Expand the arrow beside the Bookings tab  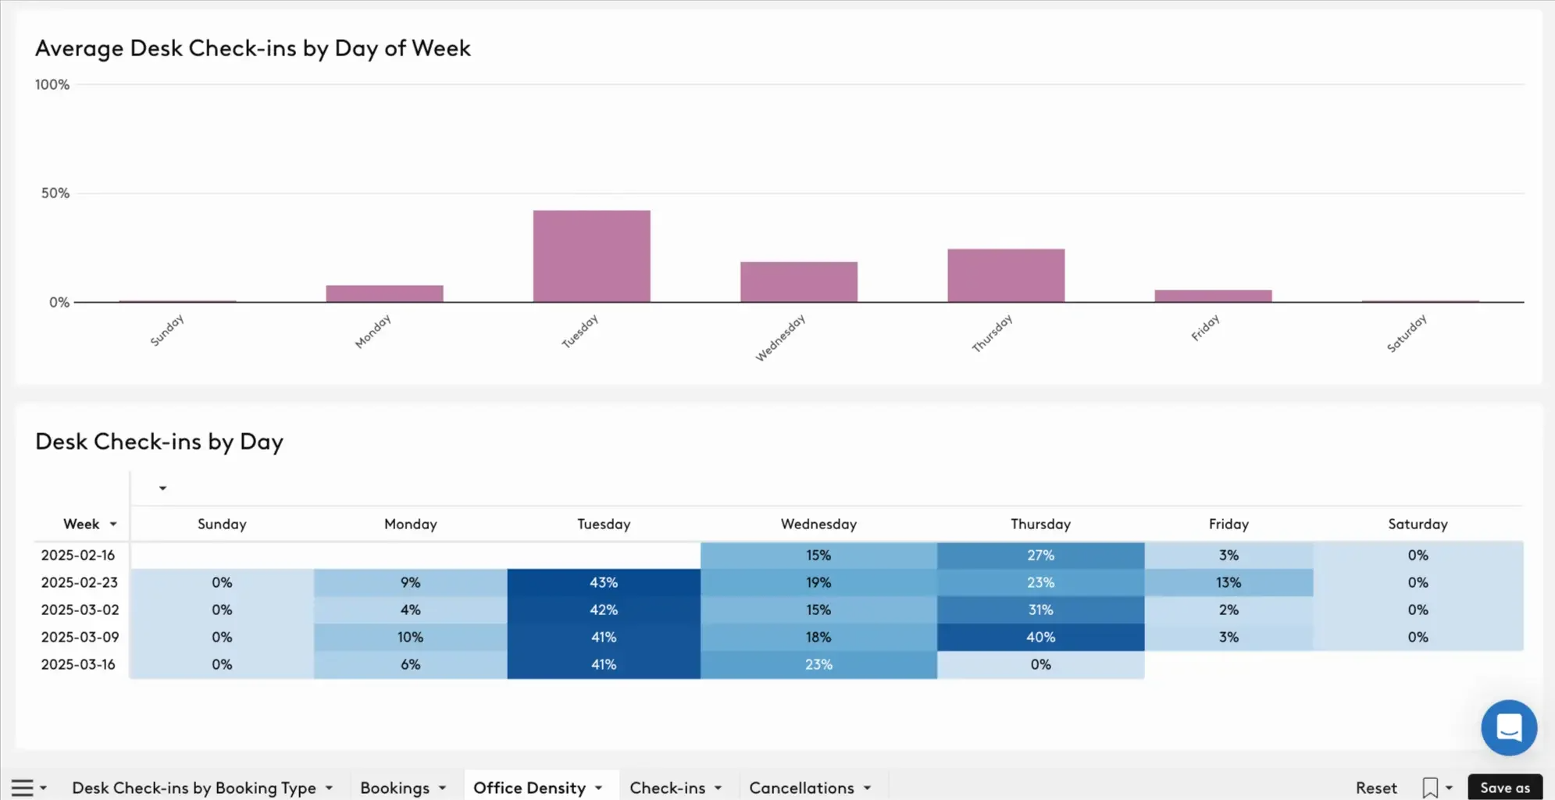tap(443, 788)
